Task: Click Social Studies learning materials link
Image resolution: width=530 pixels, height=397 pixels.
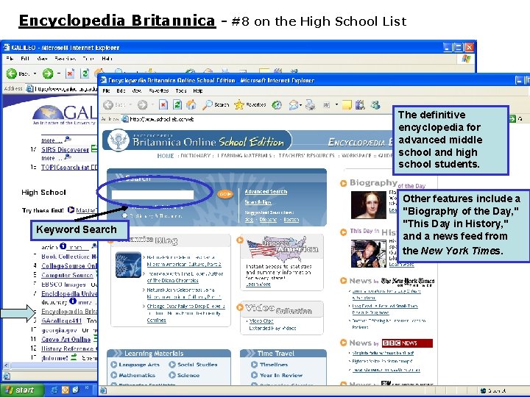Action: click(197, 365)
